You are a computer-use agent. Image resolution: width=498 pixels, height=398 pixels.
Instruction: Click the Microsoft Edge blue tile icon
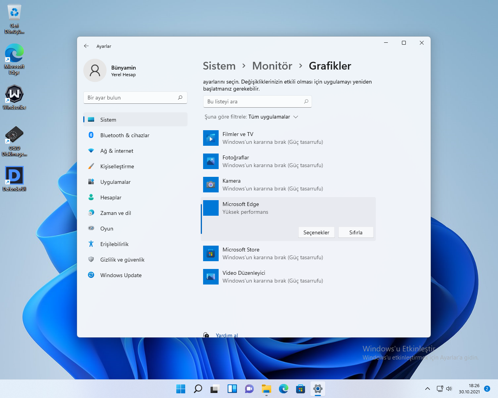pyautogui.click(x=211, y=208)
